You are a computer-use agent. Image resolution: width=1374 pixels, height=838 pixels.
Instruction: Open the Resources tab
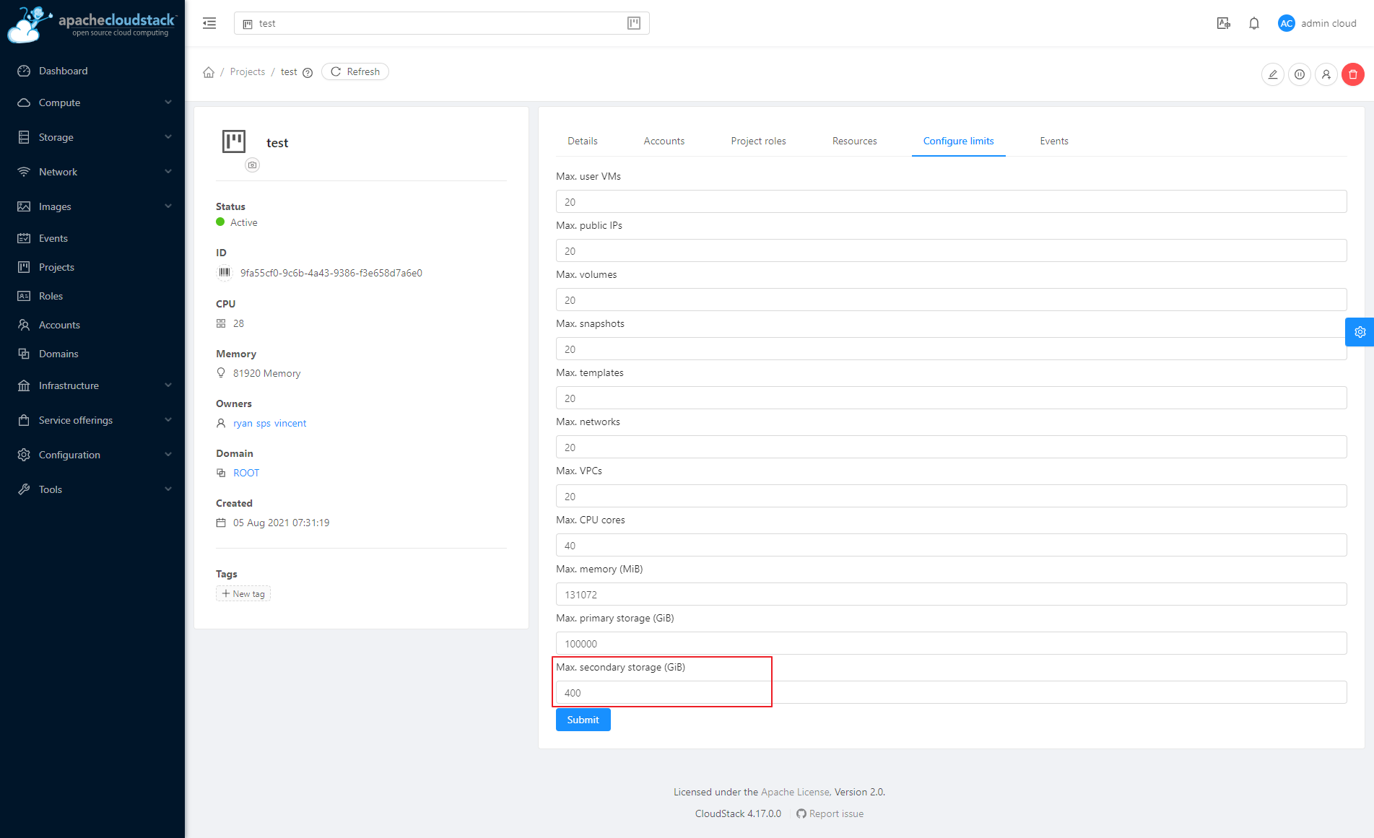854,141
